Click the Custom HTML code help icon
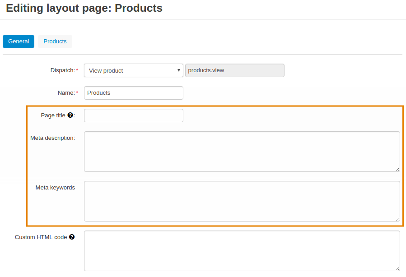Viewport: 406px width, 277px height. pos(72,237)
